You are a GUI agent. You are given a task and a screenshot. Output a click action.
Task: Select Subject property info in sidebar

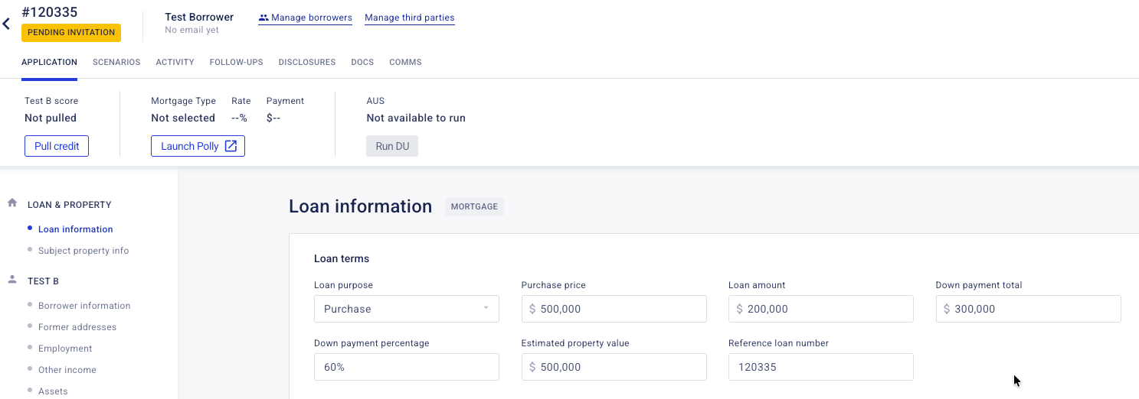pos(83,251)
